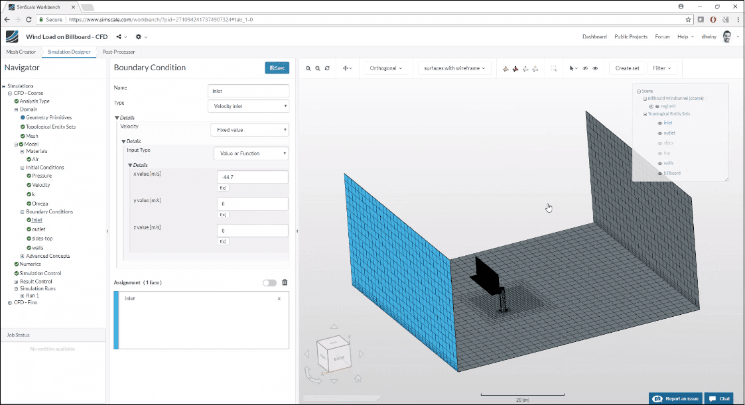Toggle visibility of the walls entity set
Viewport: 745px width, 405px height.
coord(659,163)
